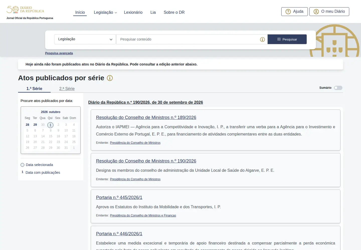Click the Procure atos publicados por data label
This screenshot has width=361, height=250.
47,101
